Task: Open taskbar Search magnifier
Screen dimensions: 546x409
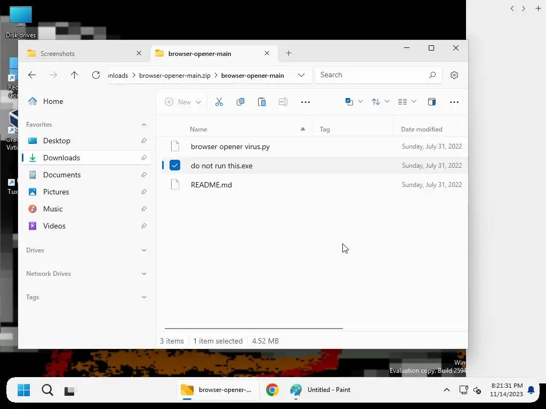Action: pos(47,390)
